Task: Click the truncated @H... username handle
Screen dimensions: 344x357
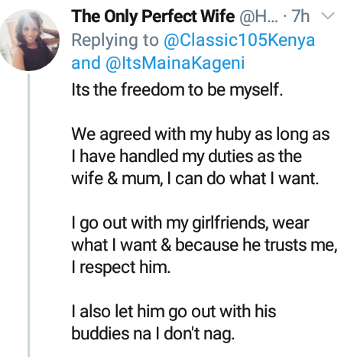Action: pos(258,16)
